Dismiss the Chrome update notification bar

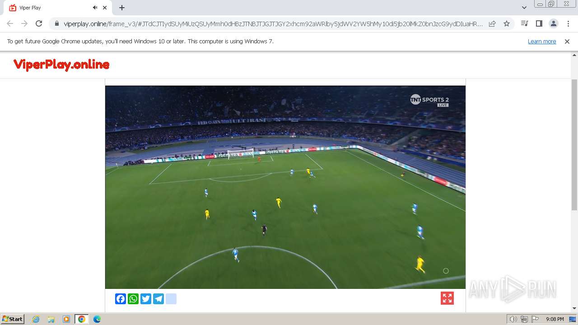coord(567,41)
